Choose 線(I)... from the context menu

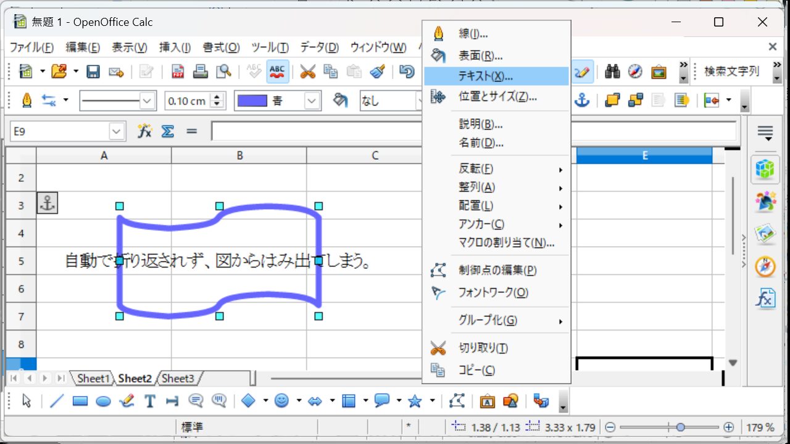point(496,33)
